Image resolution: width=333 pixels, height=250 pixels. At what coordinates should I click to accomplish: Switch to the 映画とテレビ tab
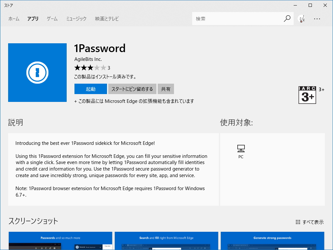106,19
